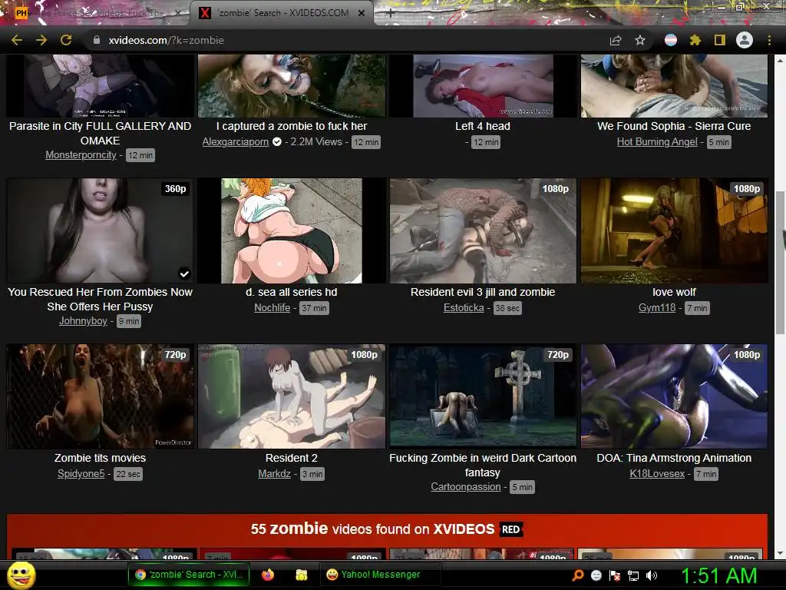This screenshot has height=590, width=786.
Task: Click the speaker volume tray icon
Action: (652, 575)
